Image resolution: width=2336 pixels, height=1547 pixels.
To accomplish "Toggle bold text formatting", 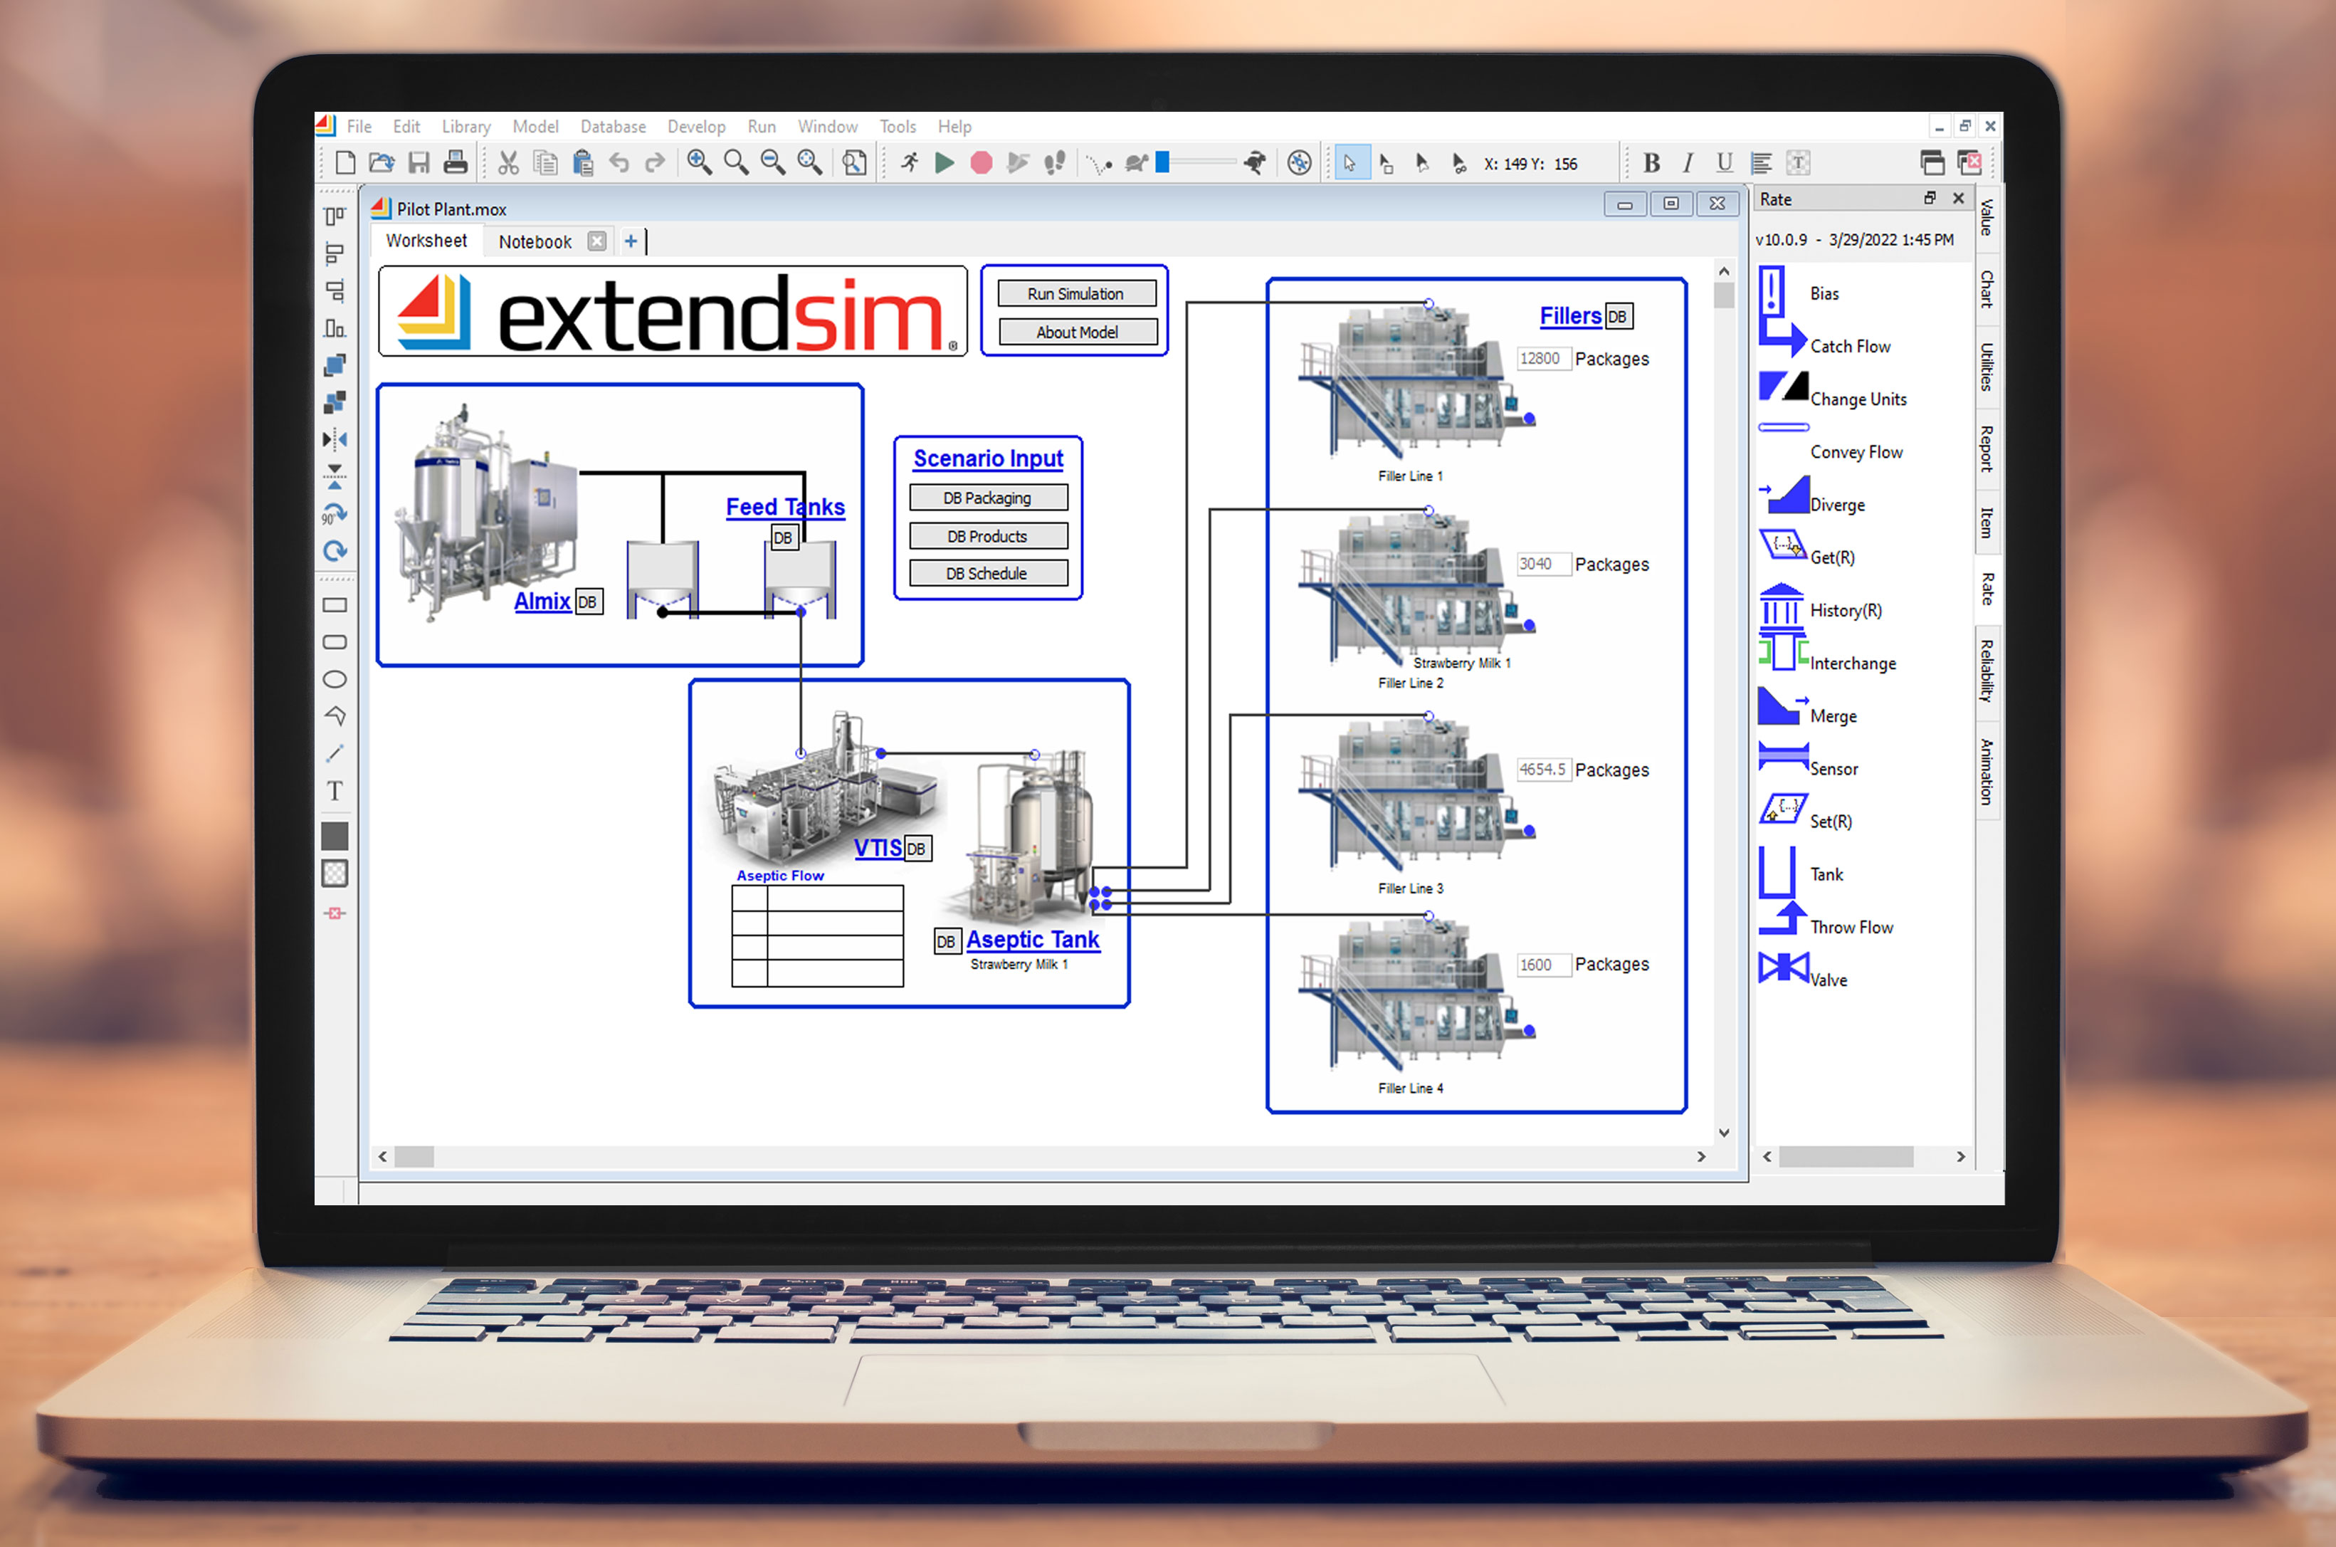I will tap(1651, 163).
